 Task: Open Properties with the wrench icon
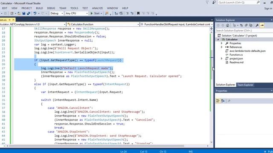(257, 25)
